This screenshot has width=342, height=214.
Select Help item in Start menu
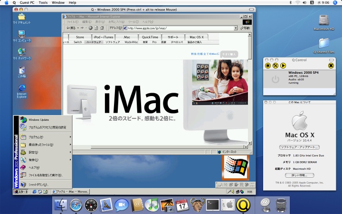[46, 167]
